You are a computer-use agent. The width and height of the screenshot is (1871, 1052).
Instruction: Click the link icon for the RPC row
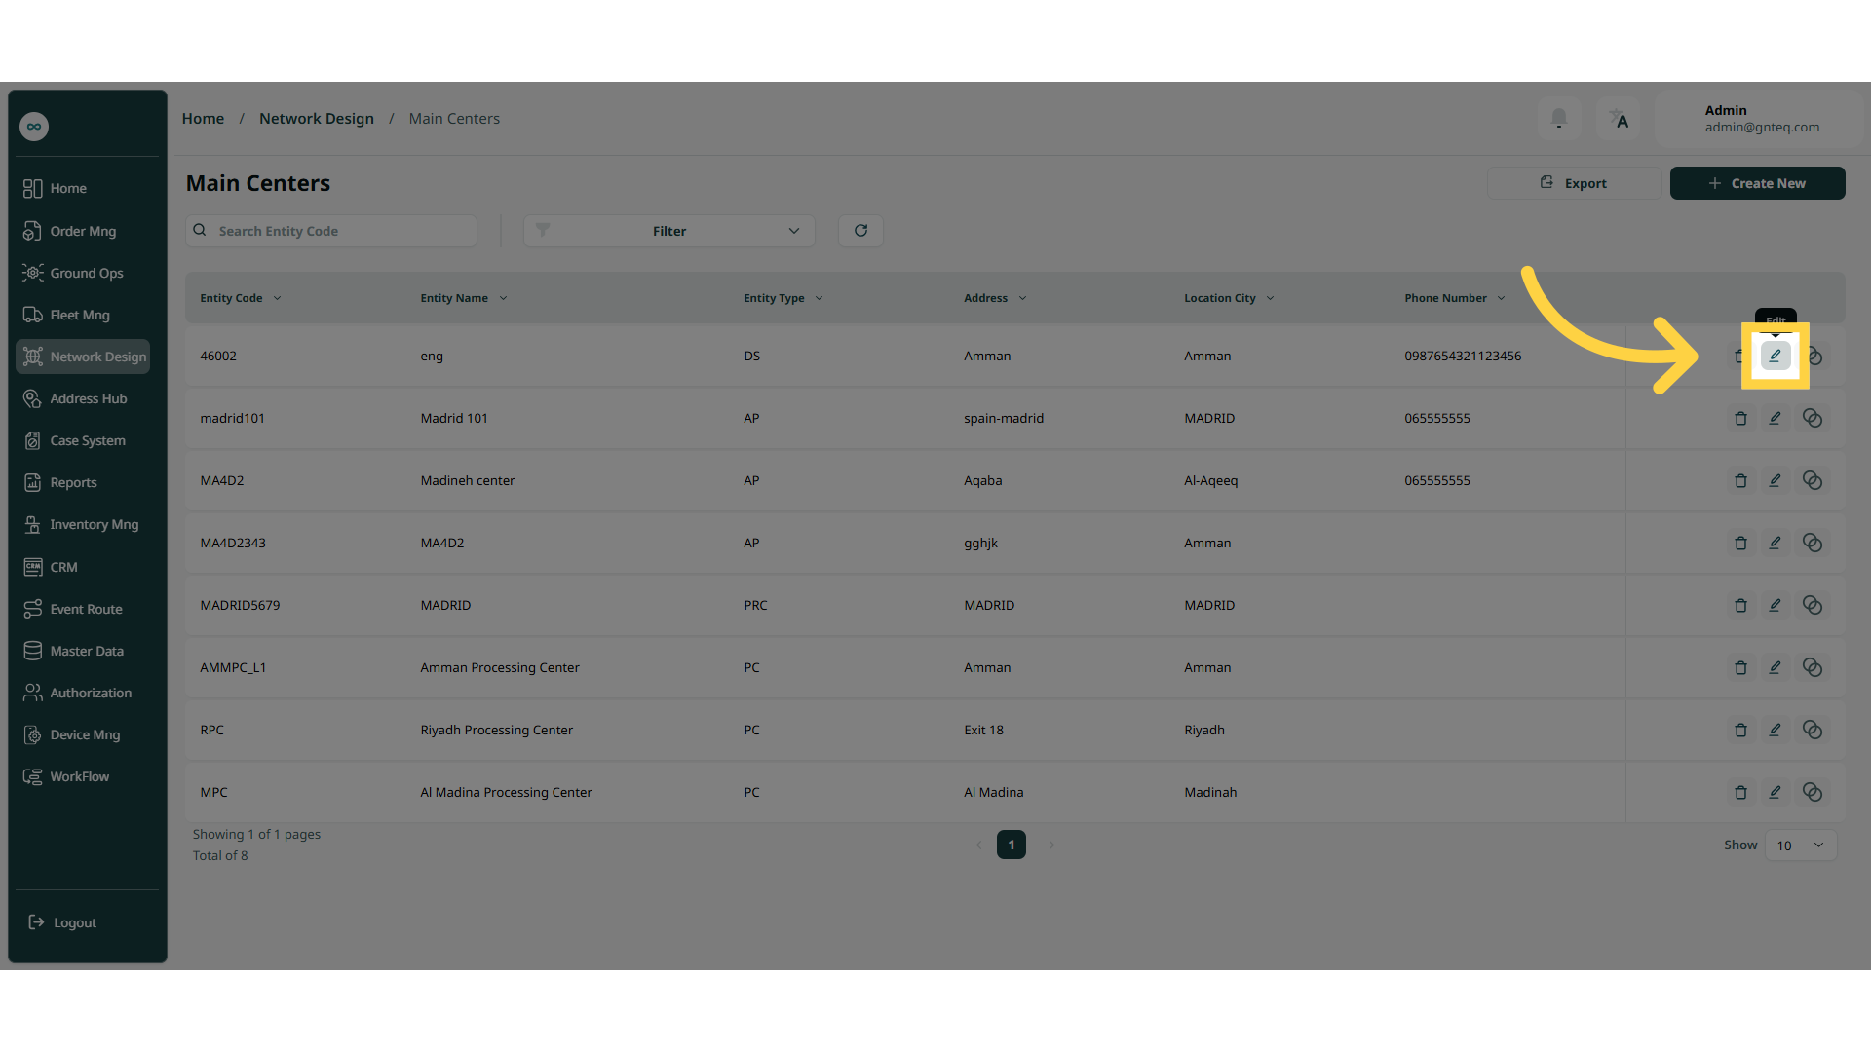tap(1812, 730)
